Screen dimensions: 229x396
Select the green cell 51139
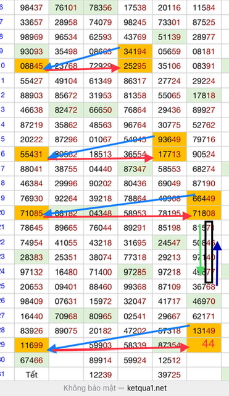point(170,37)
